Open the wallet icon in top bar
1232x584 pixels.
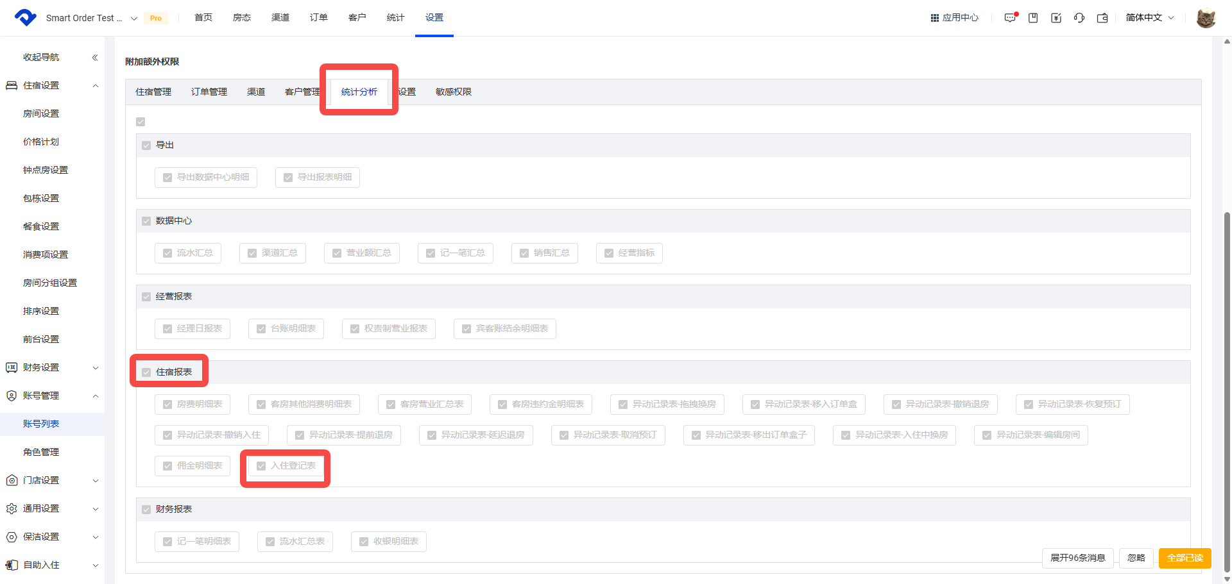tap(1102, 18)
